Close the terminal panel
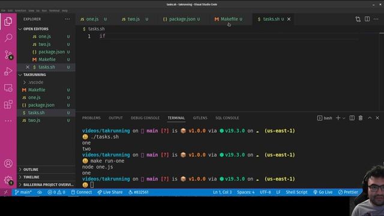Screen dimensions: 384x216 [x=377, y=118]
